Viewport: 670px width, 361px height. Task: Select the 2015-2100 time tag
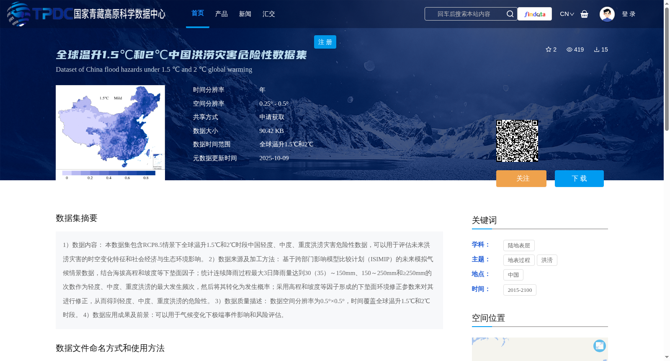[520, 290]
